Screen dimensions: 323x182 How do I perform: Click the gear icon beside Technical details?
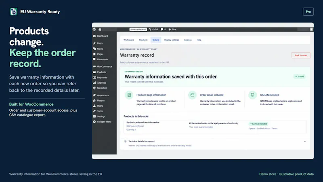125,141
